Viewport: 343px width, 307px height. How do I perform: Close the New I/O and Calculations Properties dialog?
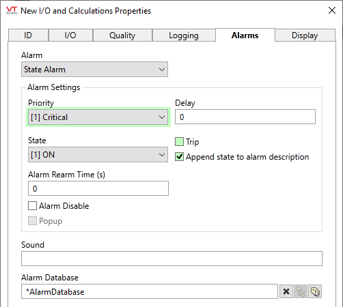[332, 10]
